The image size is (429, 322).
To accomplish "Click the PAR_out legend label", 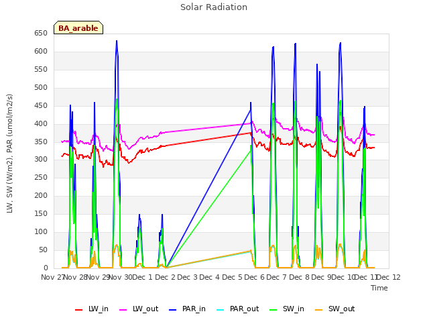I will (x=244, y=309).
